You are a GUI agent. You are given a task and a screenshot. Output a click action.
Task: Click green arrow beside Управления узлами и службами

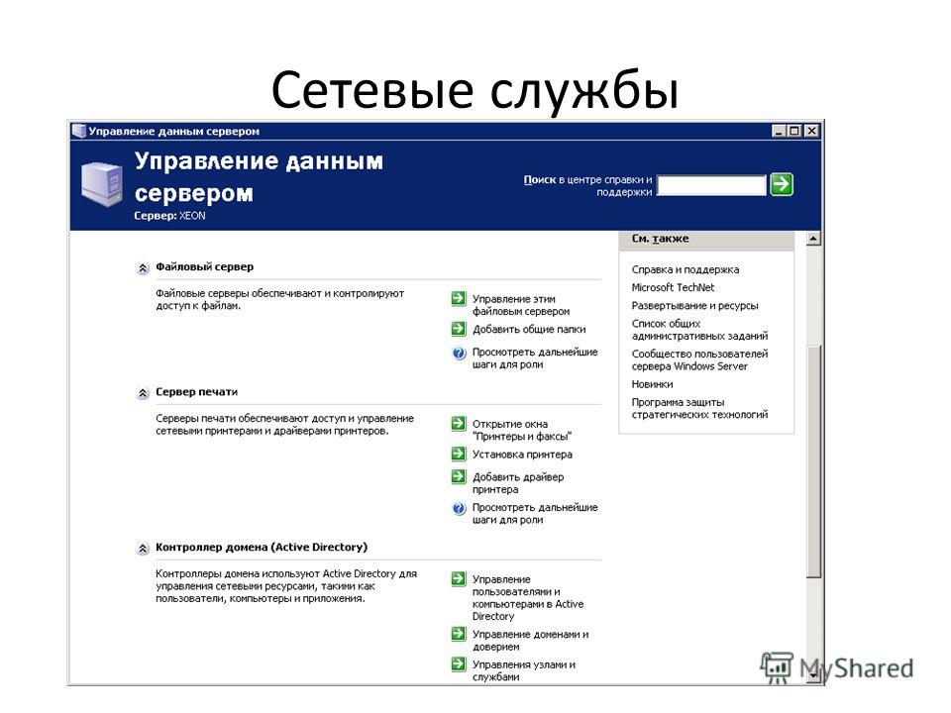[x=459, y=663]
